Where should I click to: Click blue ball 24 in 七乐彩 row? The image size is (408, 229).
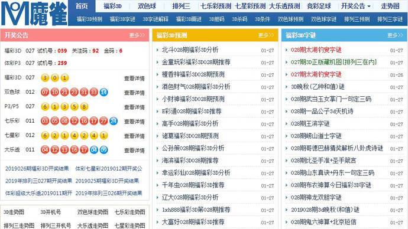coord(114,121)
